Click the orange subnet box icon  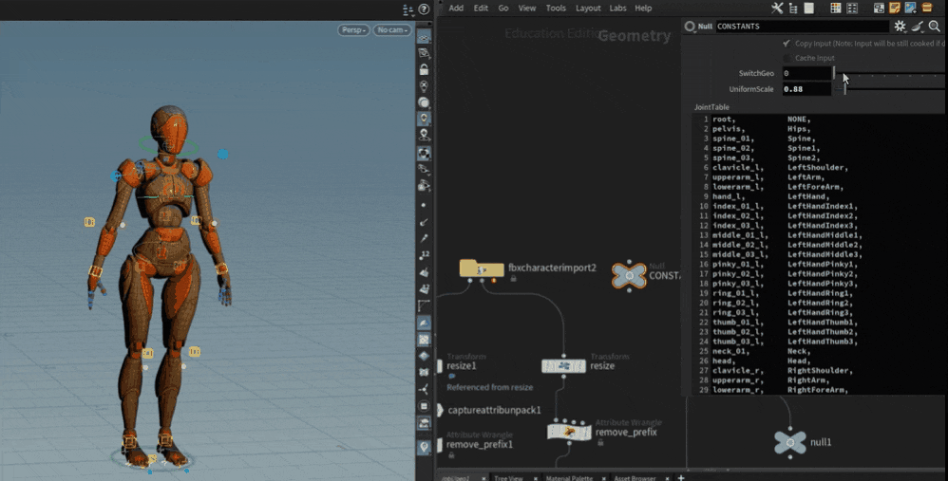pos(927,8)
